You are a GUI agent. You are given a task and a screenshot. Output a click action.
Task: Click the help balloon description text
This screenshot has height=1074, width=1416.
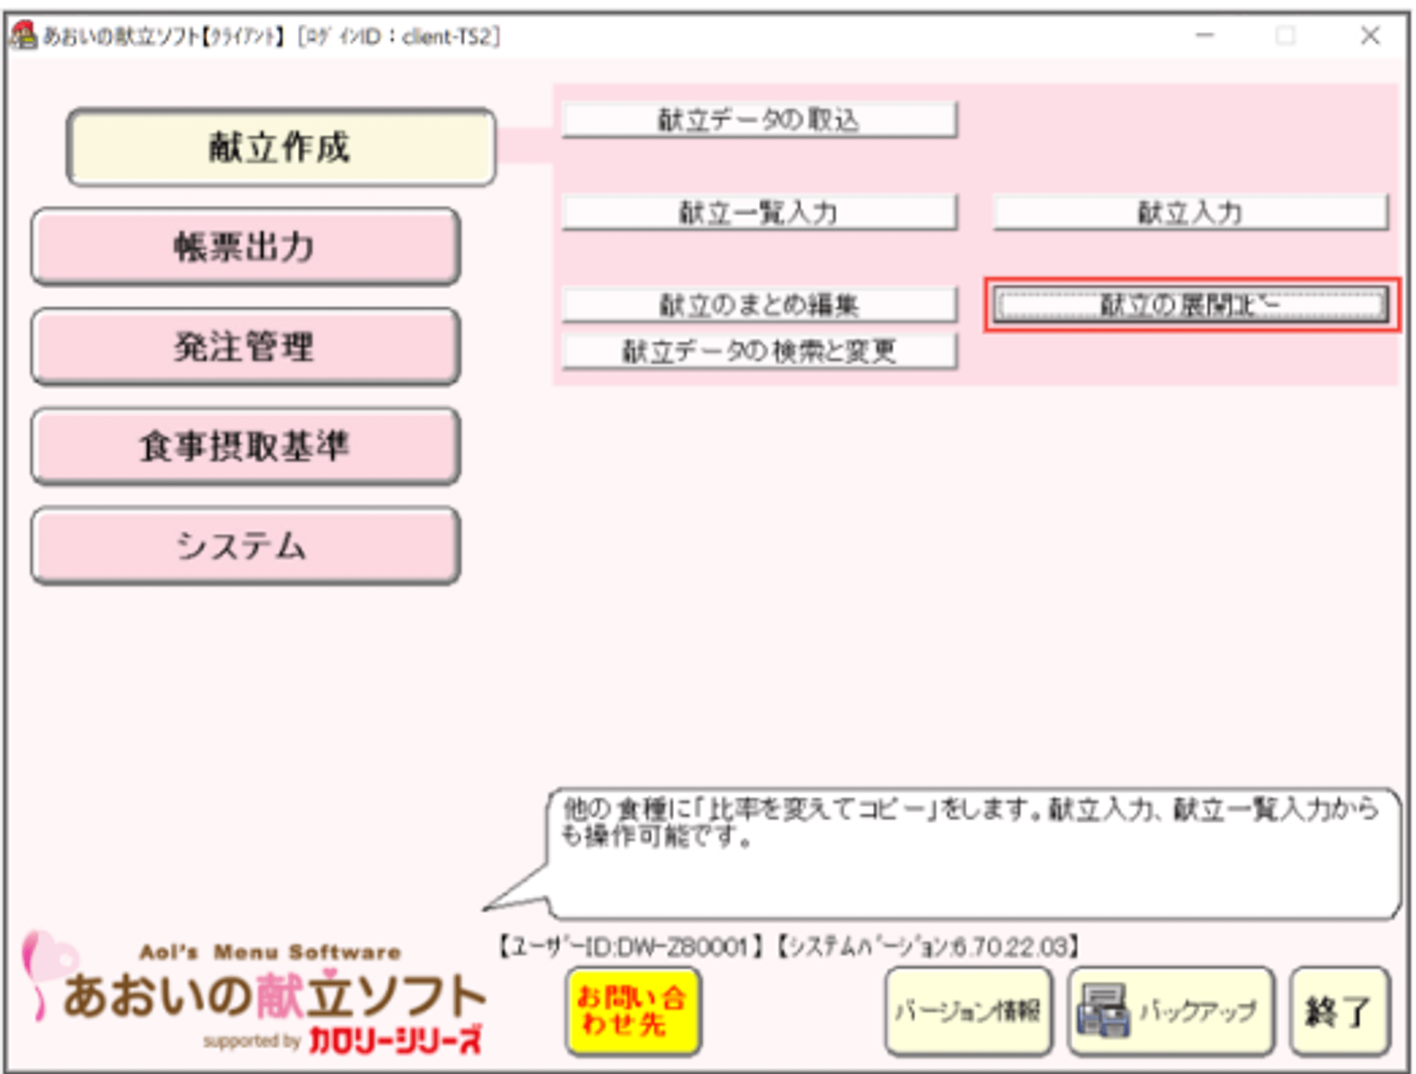click(971, 823)
